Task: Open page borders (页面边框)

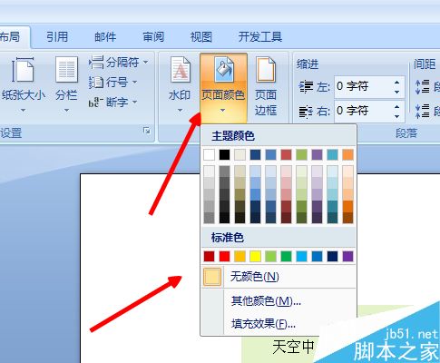Action: click(266, 86)
